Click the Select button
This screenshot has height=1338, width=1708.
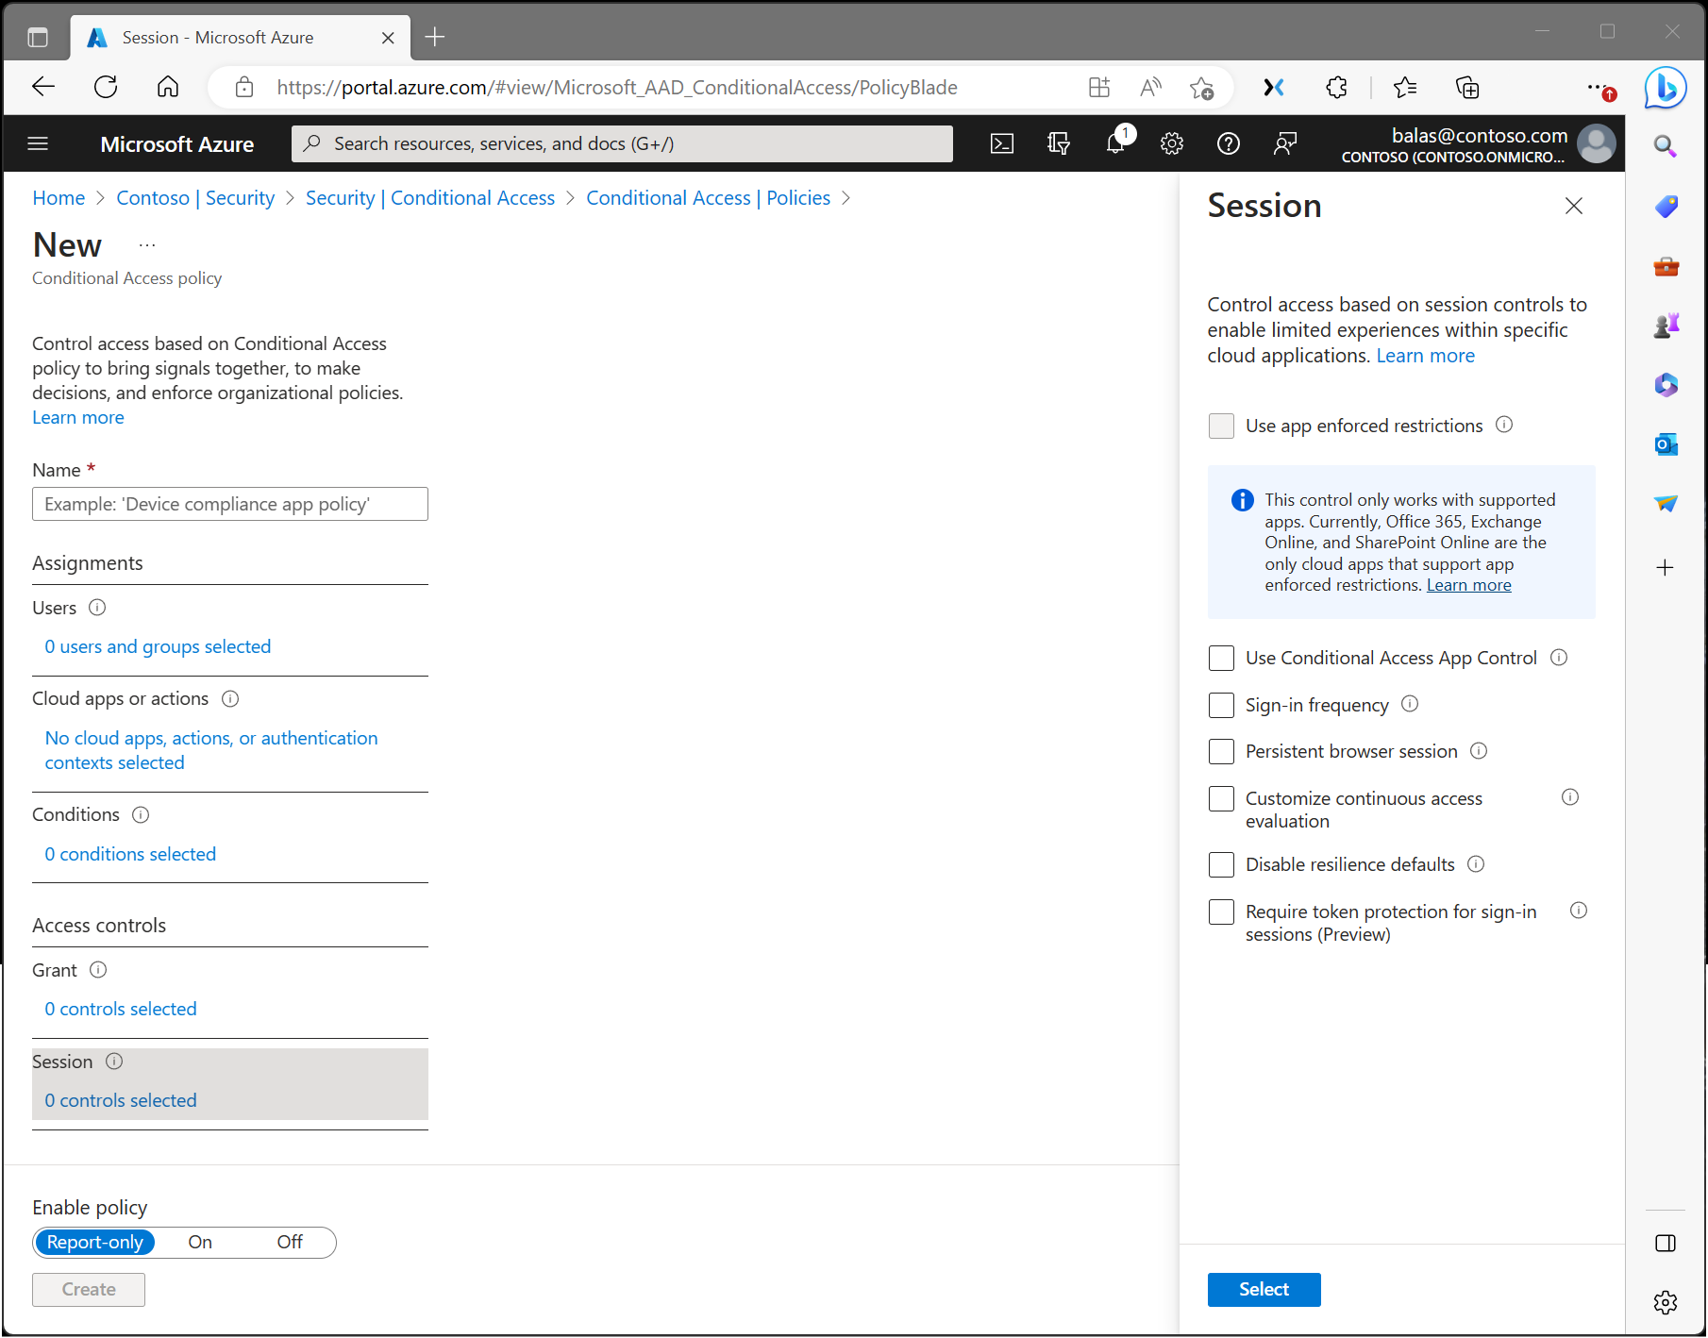pos(1264,1289)
